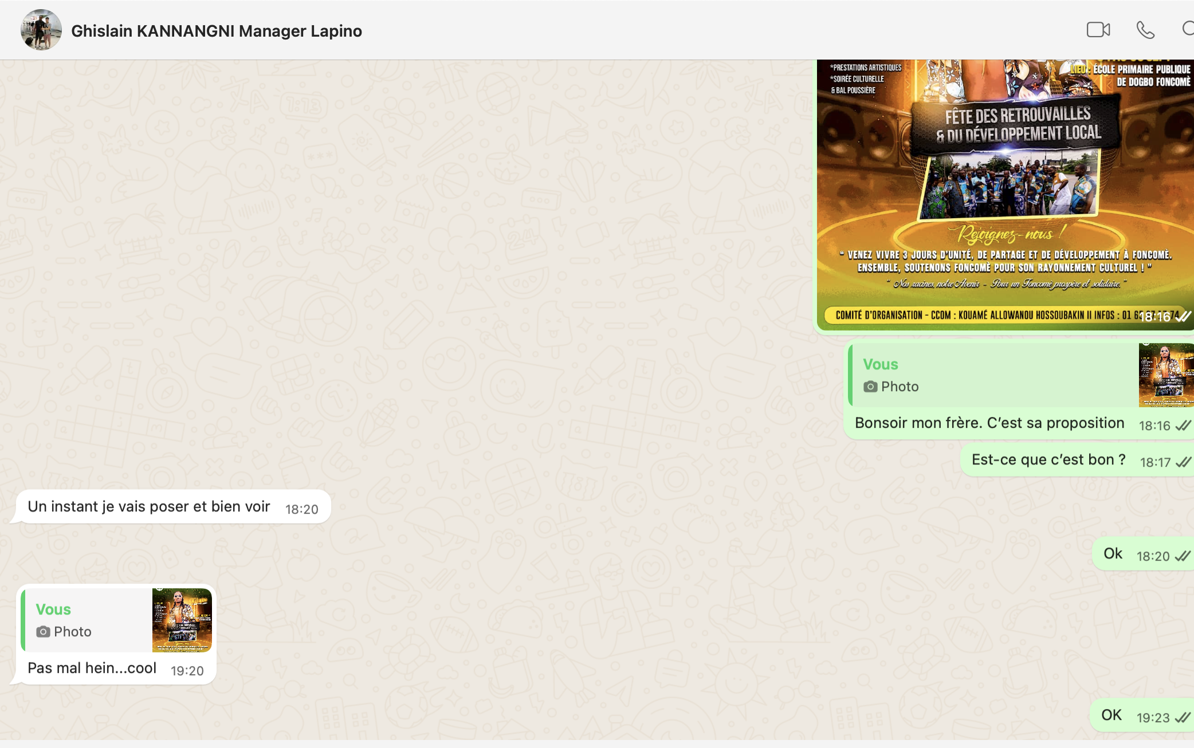Select message 'Est-ce que c'est bon ?'
This screenshot has height=748, width=1194.
click(x=1048, y=460)
